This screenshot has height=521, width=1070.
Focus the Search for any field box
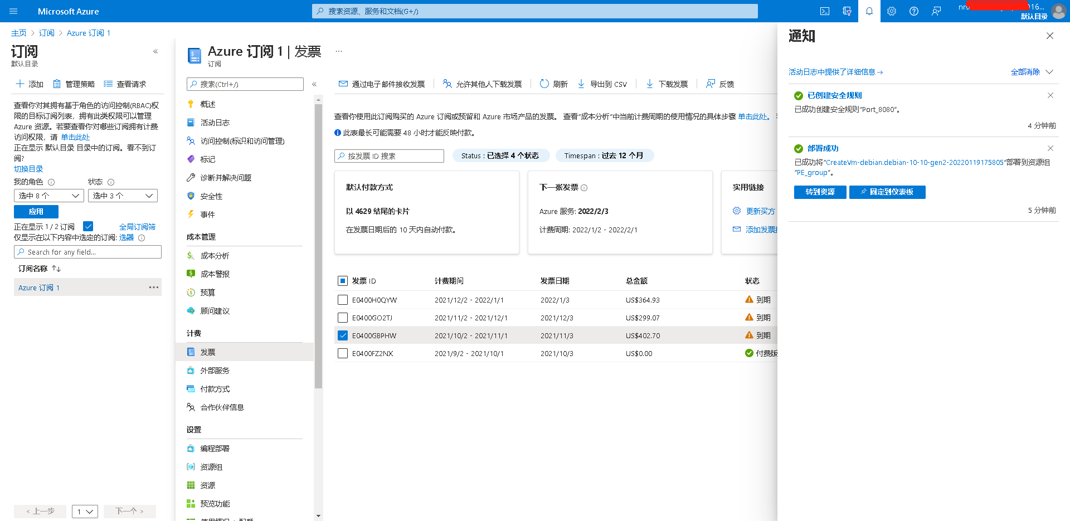click(x=87, y=252)
